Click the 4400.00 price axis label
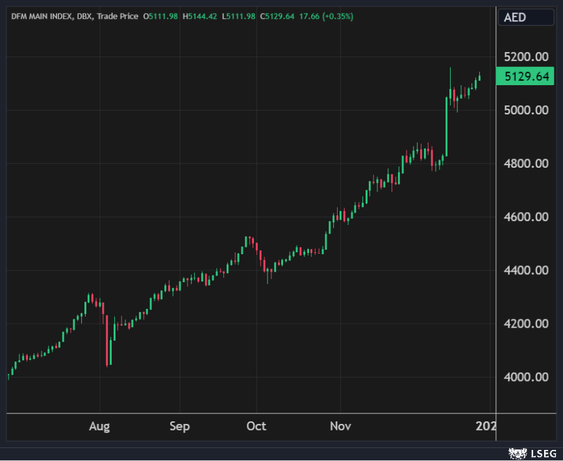The height and width of the screenshot is (461, 563). (527, 270)
